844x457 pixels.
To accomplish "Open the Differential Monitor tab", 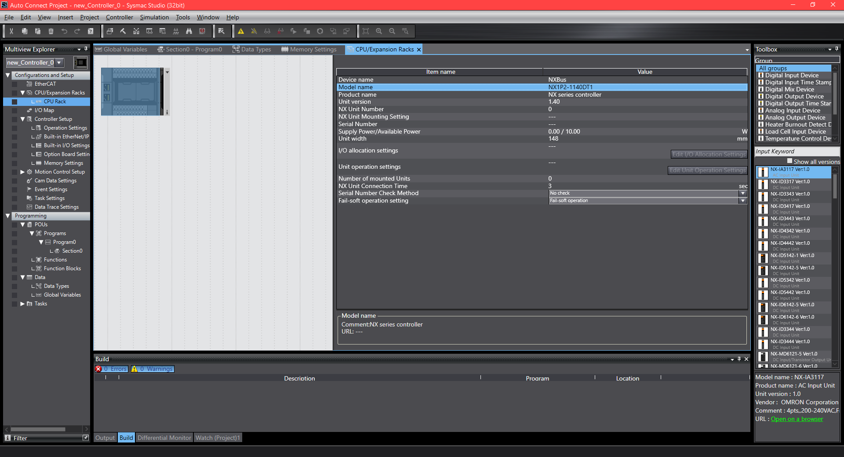I will [x=164, y=438].
